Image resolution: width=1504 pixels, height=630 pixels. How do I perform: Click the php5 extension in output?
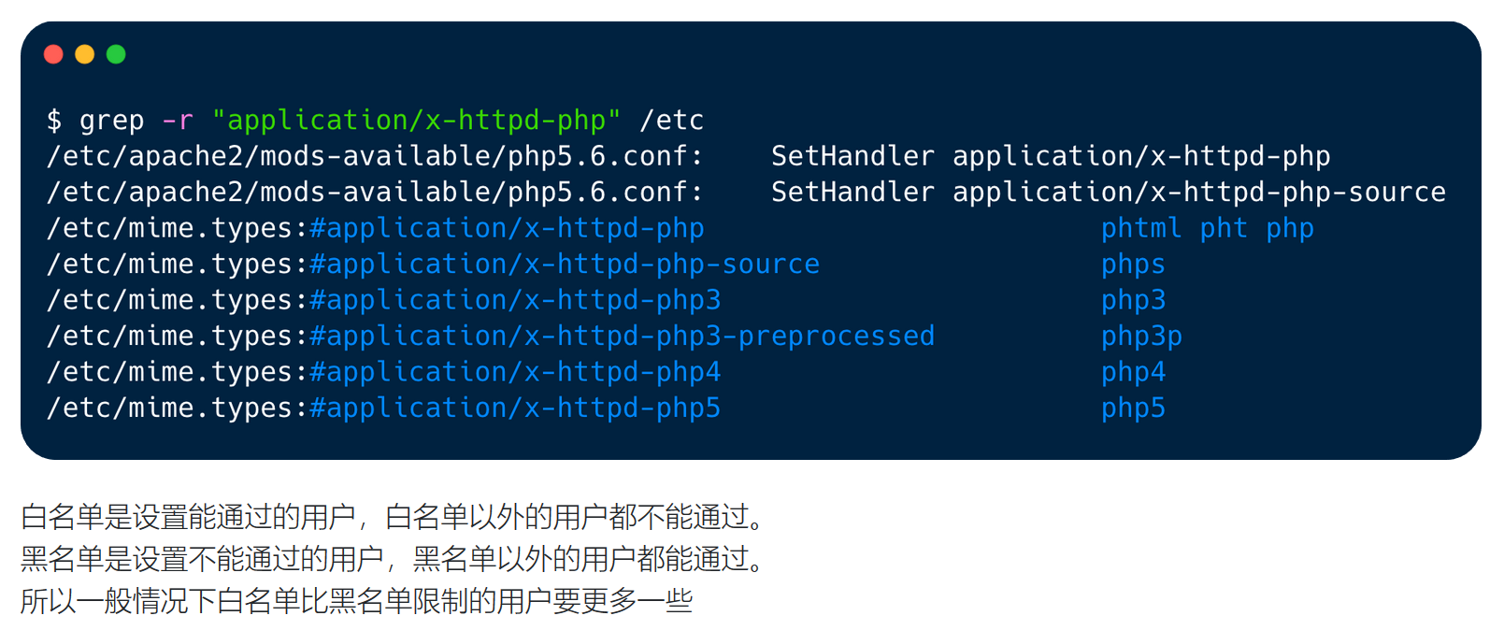[x=1133, y=408]
